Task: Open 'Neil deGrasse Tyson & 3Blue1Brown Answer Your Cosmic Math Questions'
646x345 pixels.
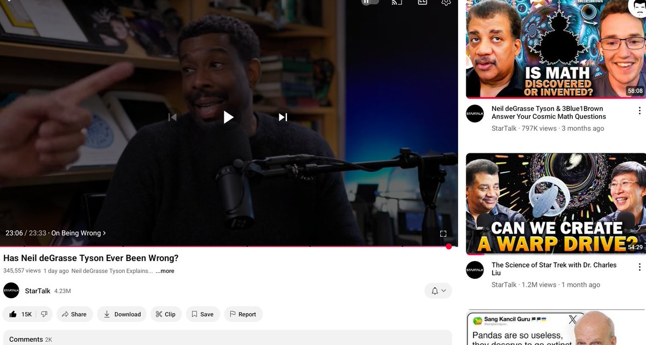Action: coord(549,112)
